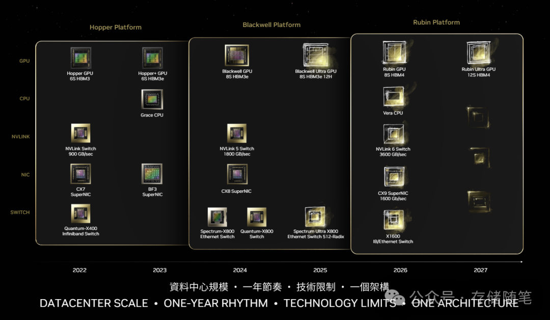Click the Blackwell Platform title
The width and height of the screenshot is (550, 320).
(271, 25)
